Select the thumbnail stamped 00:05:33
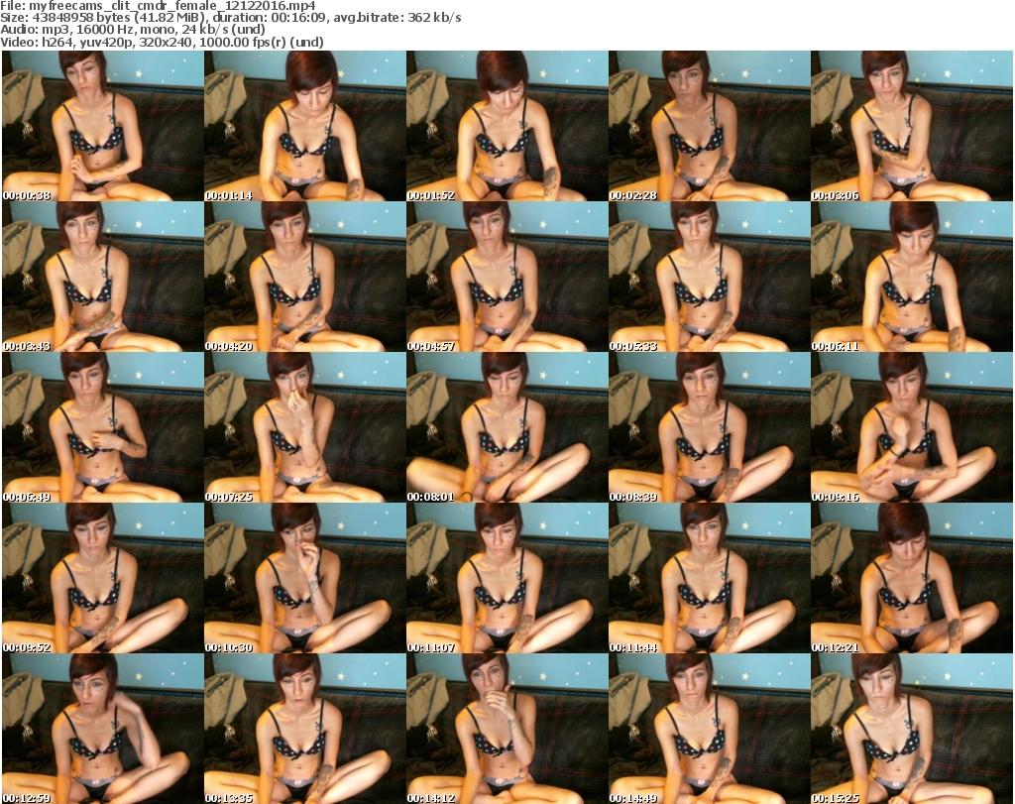1015x804 pixels. click(709, 277)
